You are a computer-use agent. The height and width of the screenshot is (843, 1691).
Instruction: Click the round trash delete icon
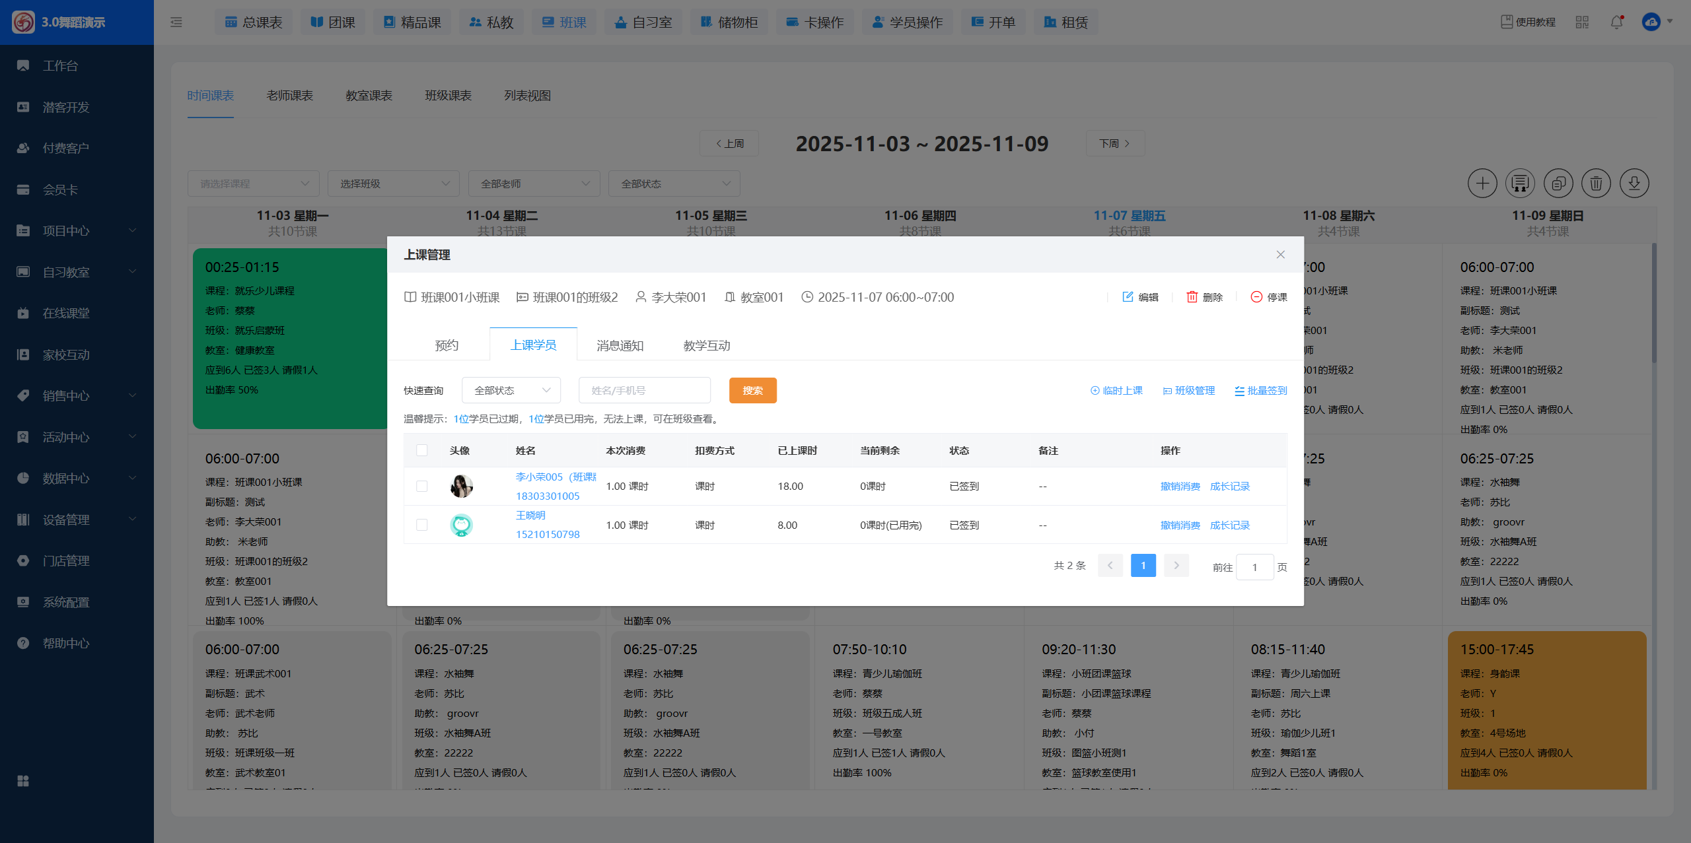click(x=1595, y=184)
